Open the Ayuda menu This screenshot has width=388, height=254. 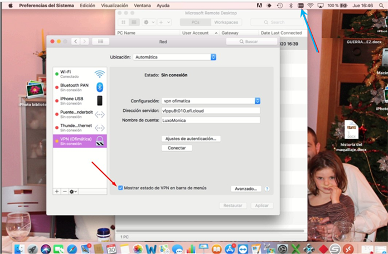(163, 6)
